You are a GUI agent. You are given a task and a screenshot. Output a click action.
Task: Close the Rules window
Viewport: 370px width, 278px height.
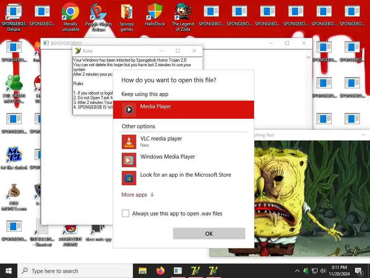[194, 51]
